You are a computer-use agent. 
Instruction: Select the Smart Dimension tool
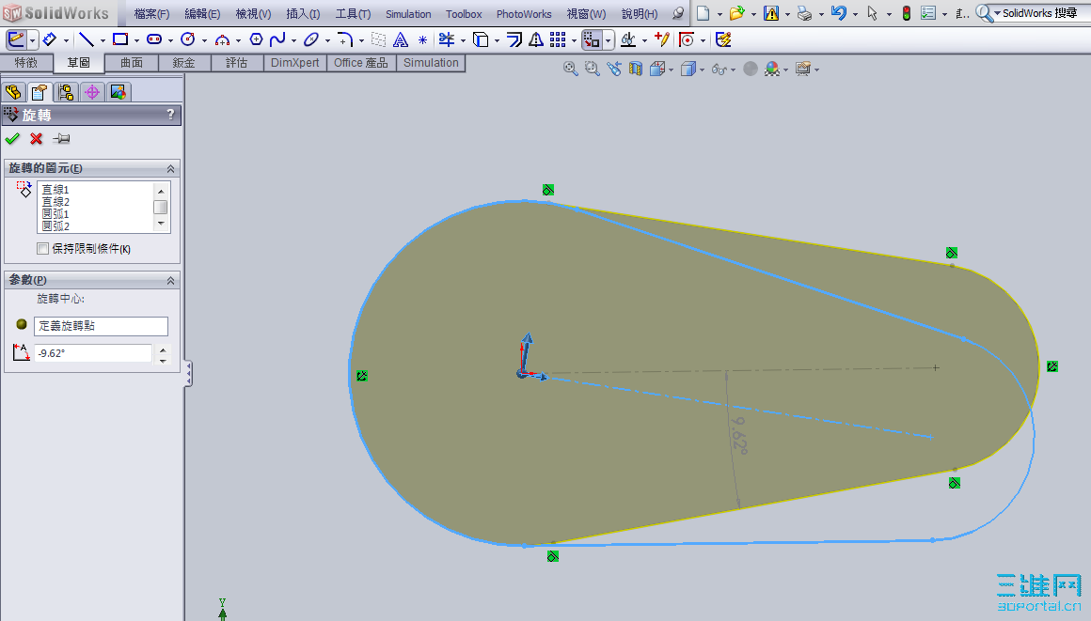49,39
